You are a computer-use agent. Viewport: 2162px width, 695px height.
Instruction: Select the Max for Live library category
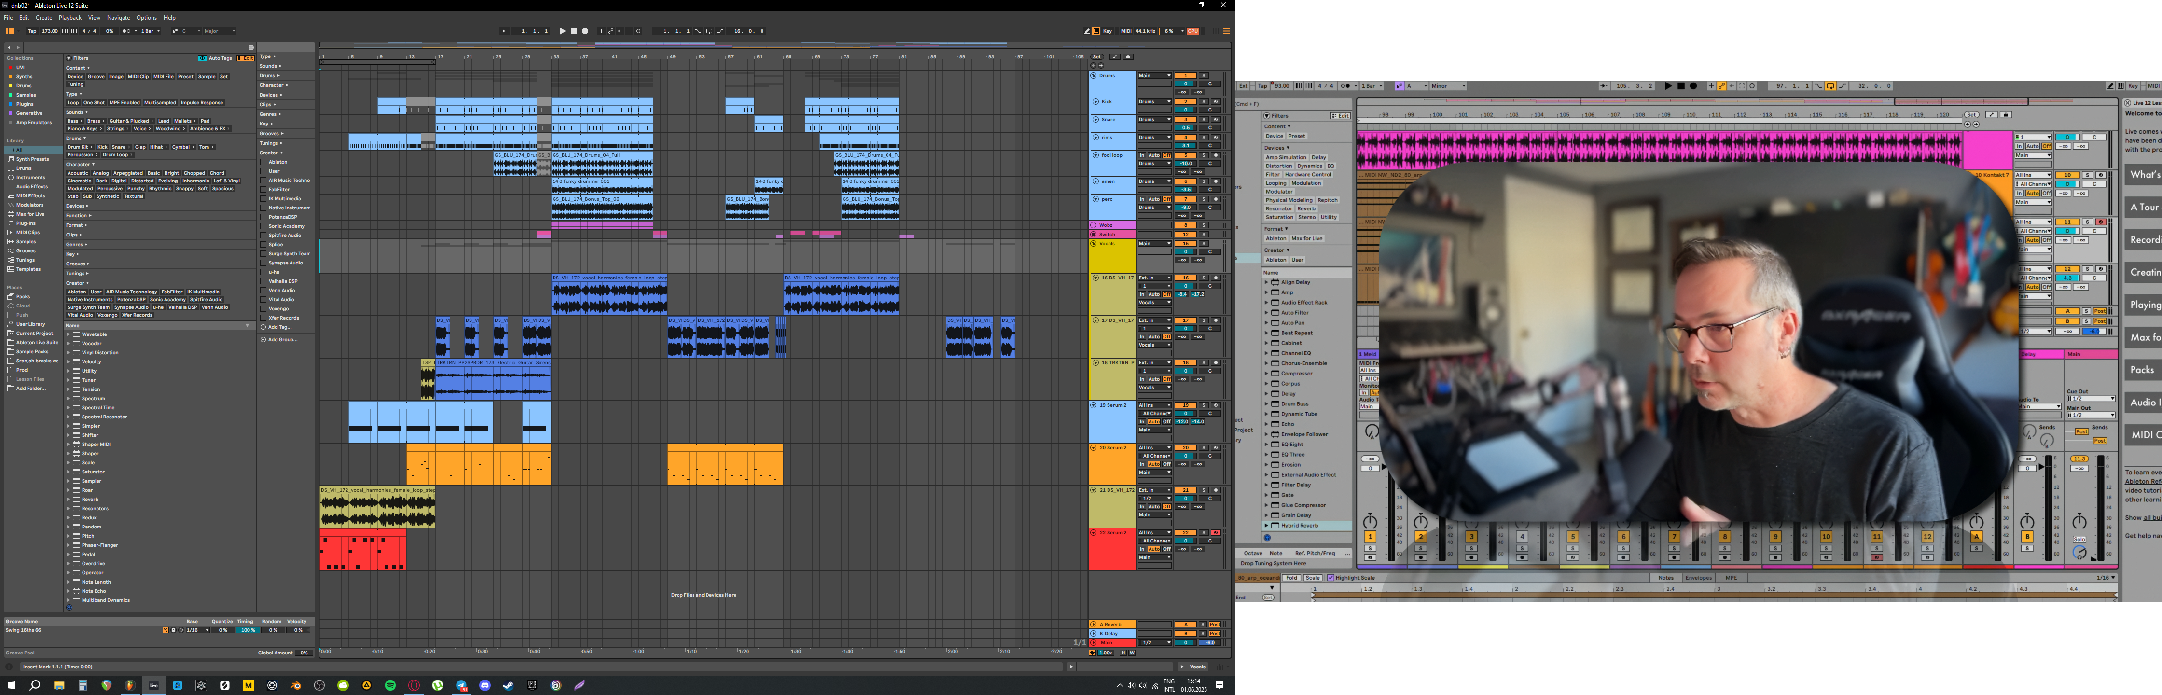tap(30, 214)
